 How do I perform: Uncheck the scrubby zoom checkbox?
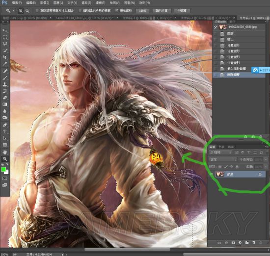(x=117, y=10)
